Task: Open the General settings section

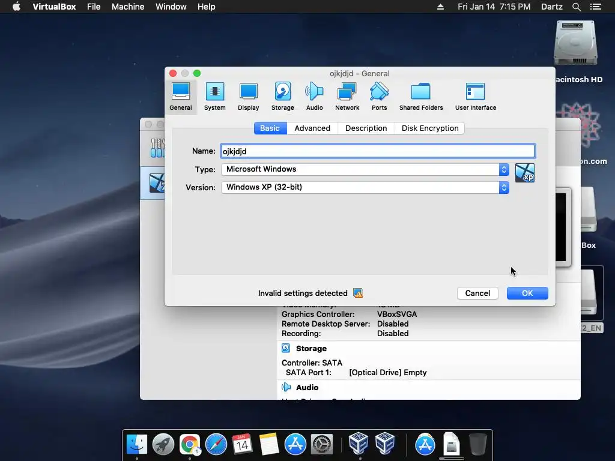Action: pos(180,97)
